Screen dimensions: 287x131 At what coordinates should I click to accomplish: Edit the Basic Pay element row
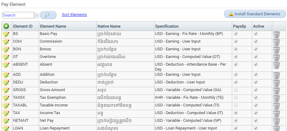click(x=6, y=34)
